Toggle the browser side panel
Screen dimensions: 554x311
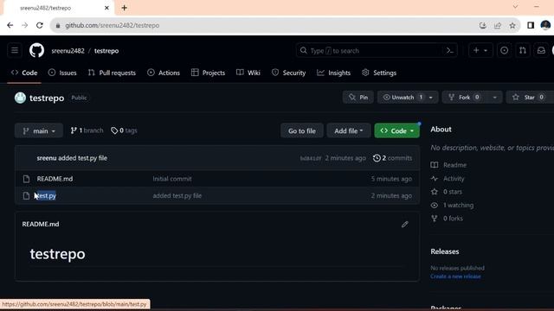531,25
